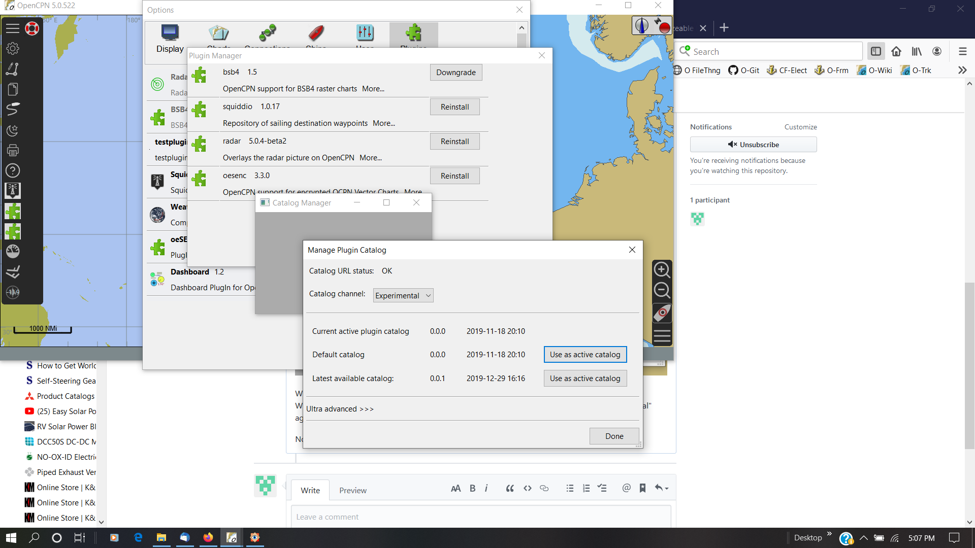Open the Catalog channel dropdown

click(403, 295)
